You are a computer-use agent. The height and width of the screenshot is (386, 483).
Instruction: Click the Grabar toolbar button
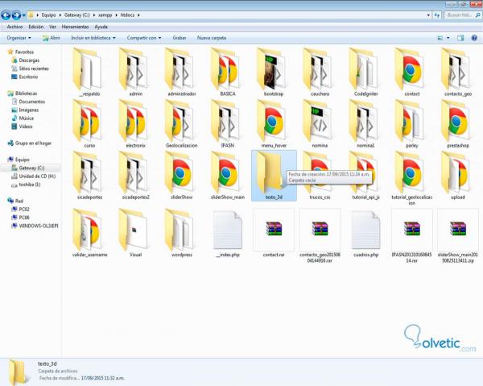(180, 38)
